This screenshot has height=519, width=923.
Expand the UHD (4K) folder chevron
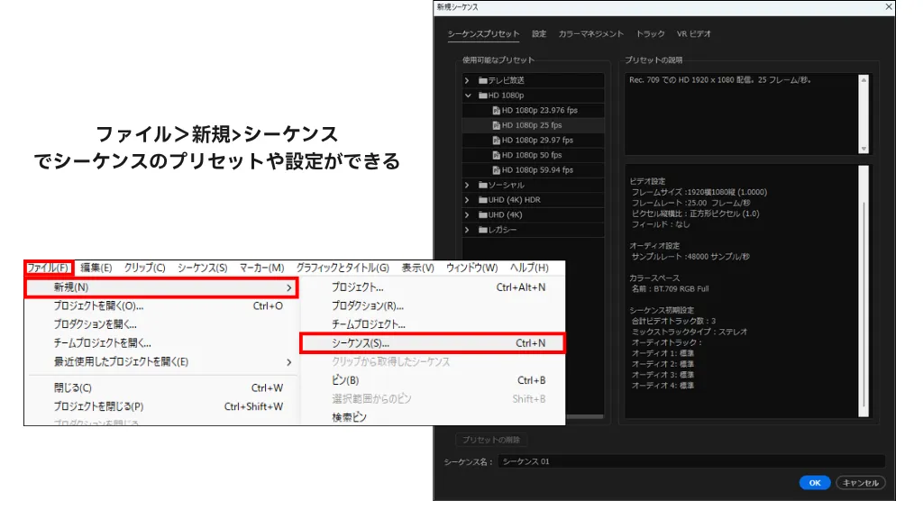click(x=468, y=214)
